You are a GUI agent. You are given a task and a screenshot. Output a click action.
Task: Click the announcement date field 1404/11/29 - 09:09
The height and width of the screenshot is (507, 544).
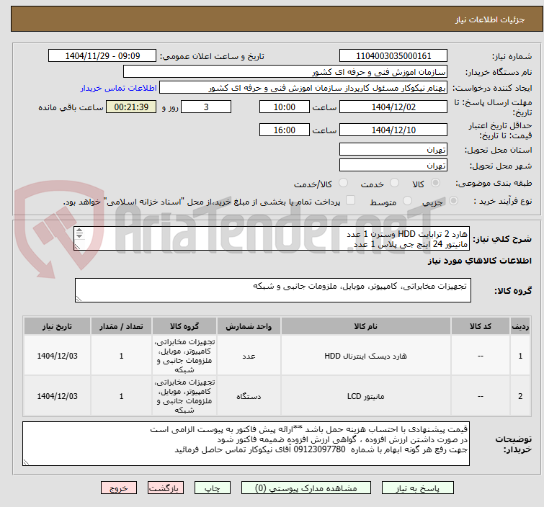coord(102,56)
